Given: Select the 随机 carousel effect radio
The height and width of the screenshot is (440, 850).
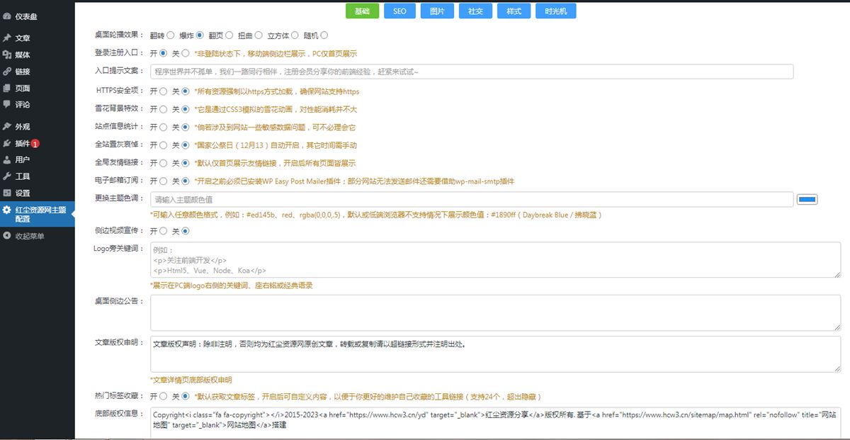Looking at the screenshot, I should coord(324,35).
